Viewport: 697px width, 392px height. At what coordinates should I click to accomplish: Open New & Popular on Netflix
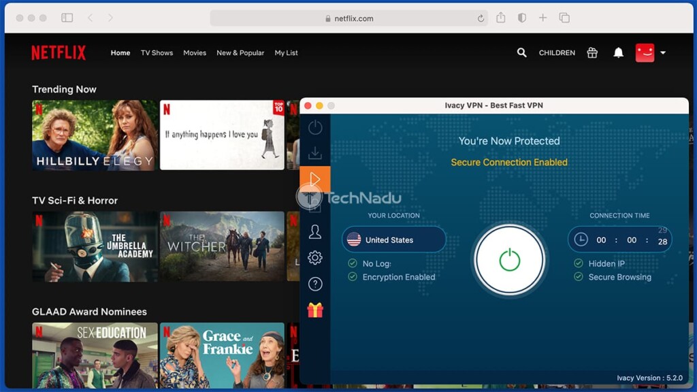pos(240,52)
